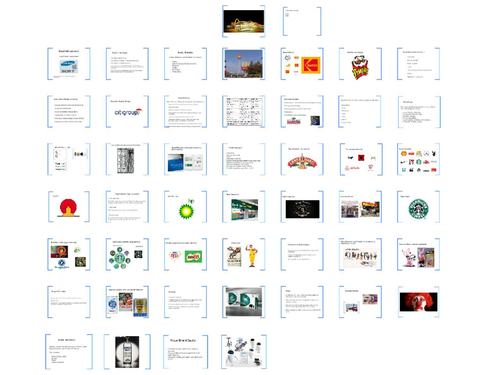This screenshot has width=486, height=375.
Task: Select the Analyzing Logos slide
Action: tap(244, 159)
